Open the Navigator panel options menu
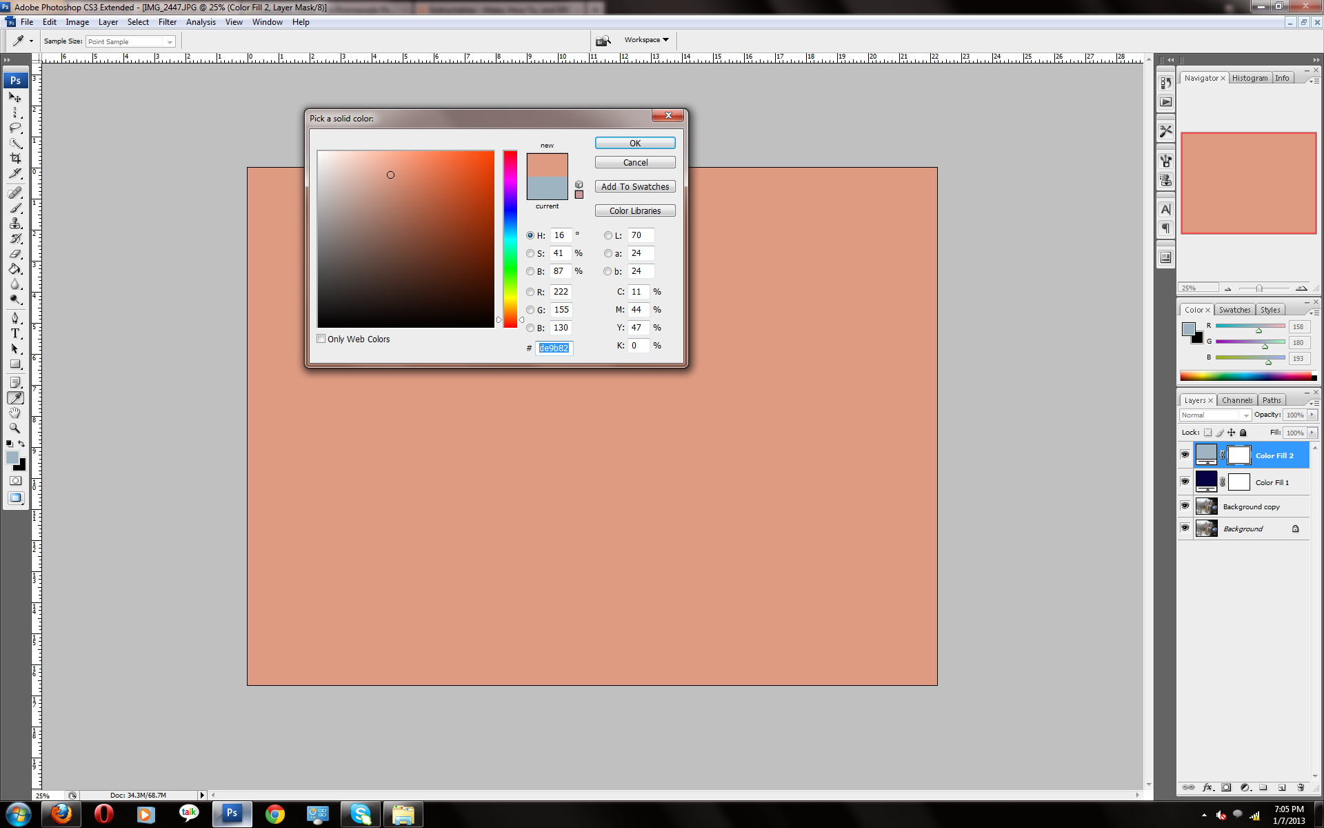Screen dimensions: 1324x828 point(1315,81)
